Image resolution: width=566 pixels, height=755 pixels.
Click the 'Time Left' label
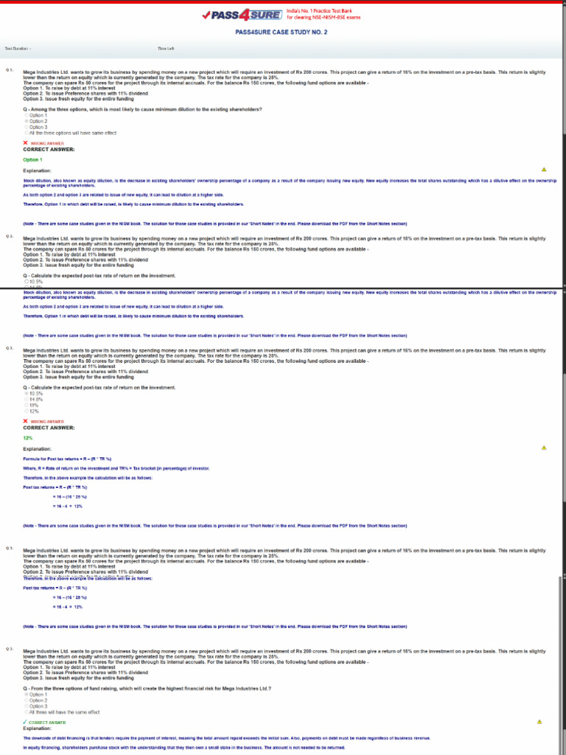pos(166,49)
